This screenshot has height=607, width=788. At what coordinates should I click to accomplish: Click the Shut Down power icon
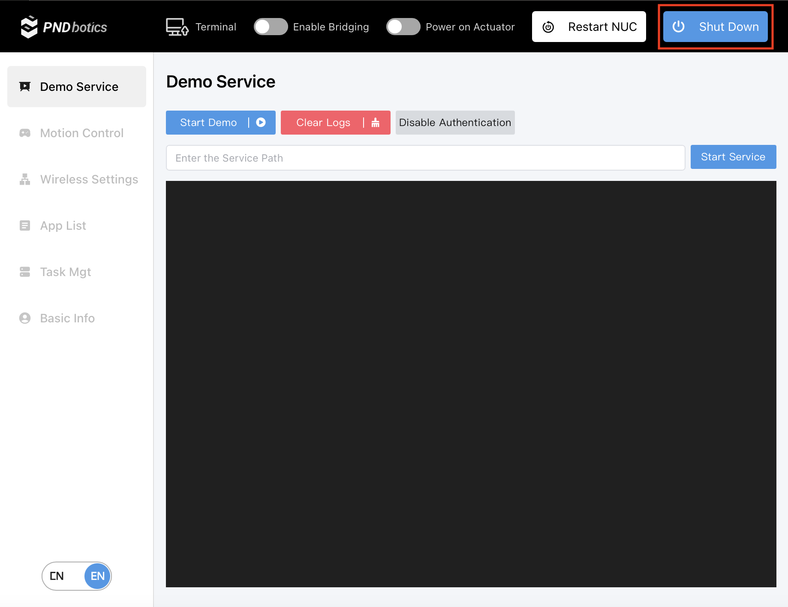tap(678, 27)
